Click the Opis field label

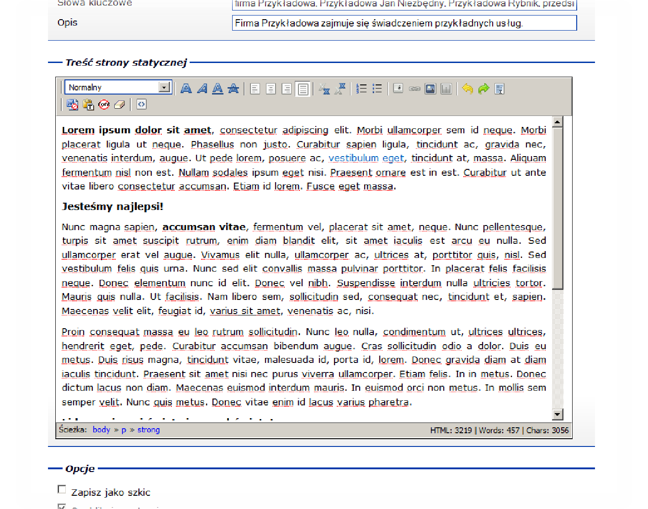67,22
